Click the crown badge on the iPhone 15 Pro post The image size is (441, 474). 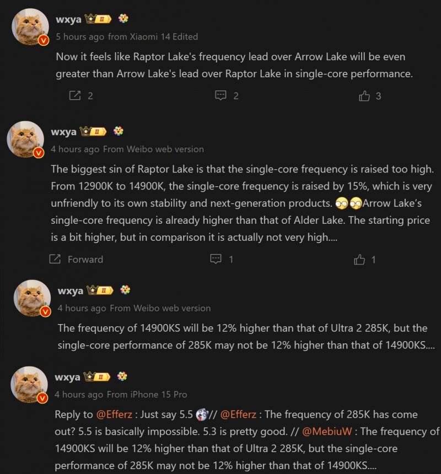tap(96, 377)
